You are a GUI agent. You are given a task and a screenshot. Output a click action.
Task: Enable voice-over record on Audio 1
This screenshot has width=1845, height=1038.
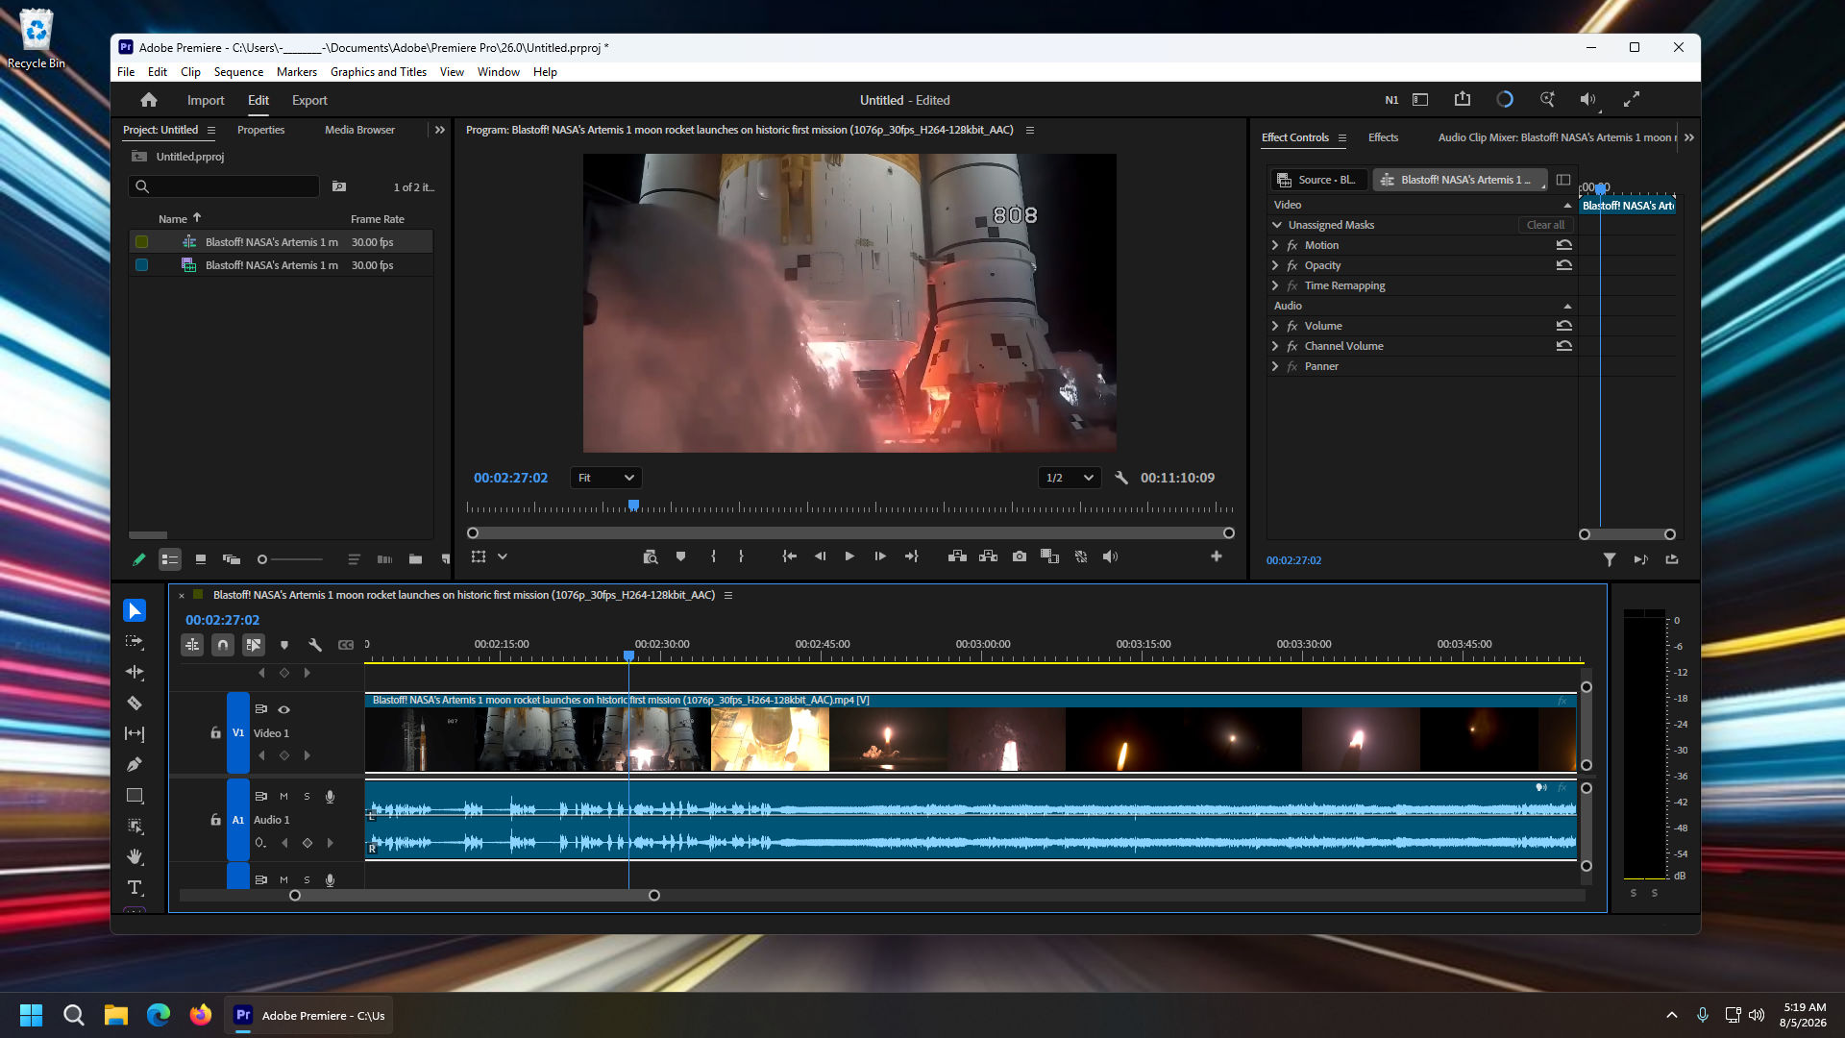(x=330, y=797)
